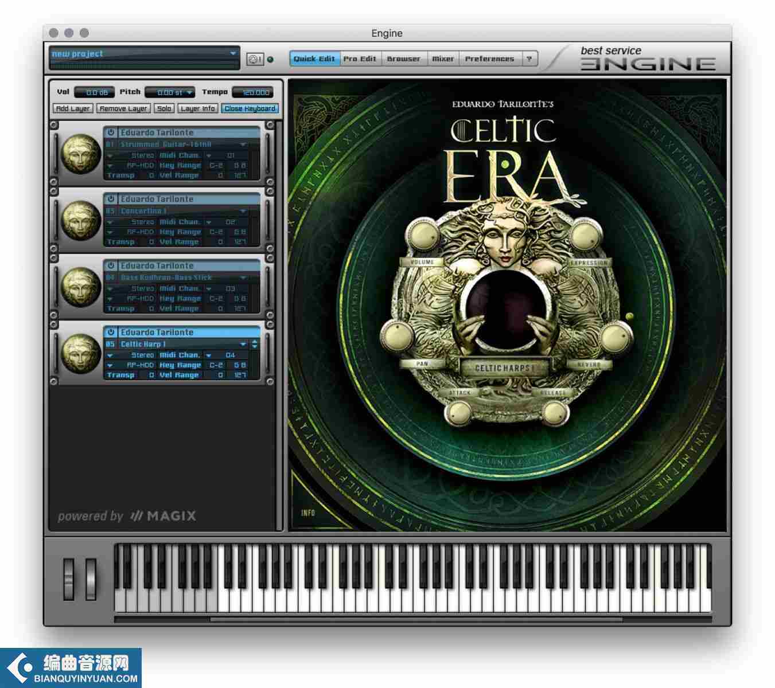
Task: Select the Concertina I layer name
Action: click(143, 211)
